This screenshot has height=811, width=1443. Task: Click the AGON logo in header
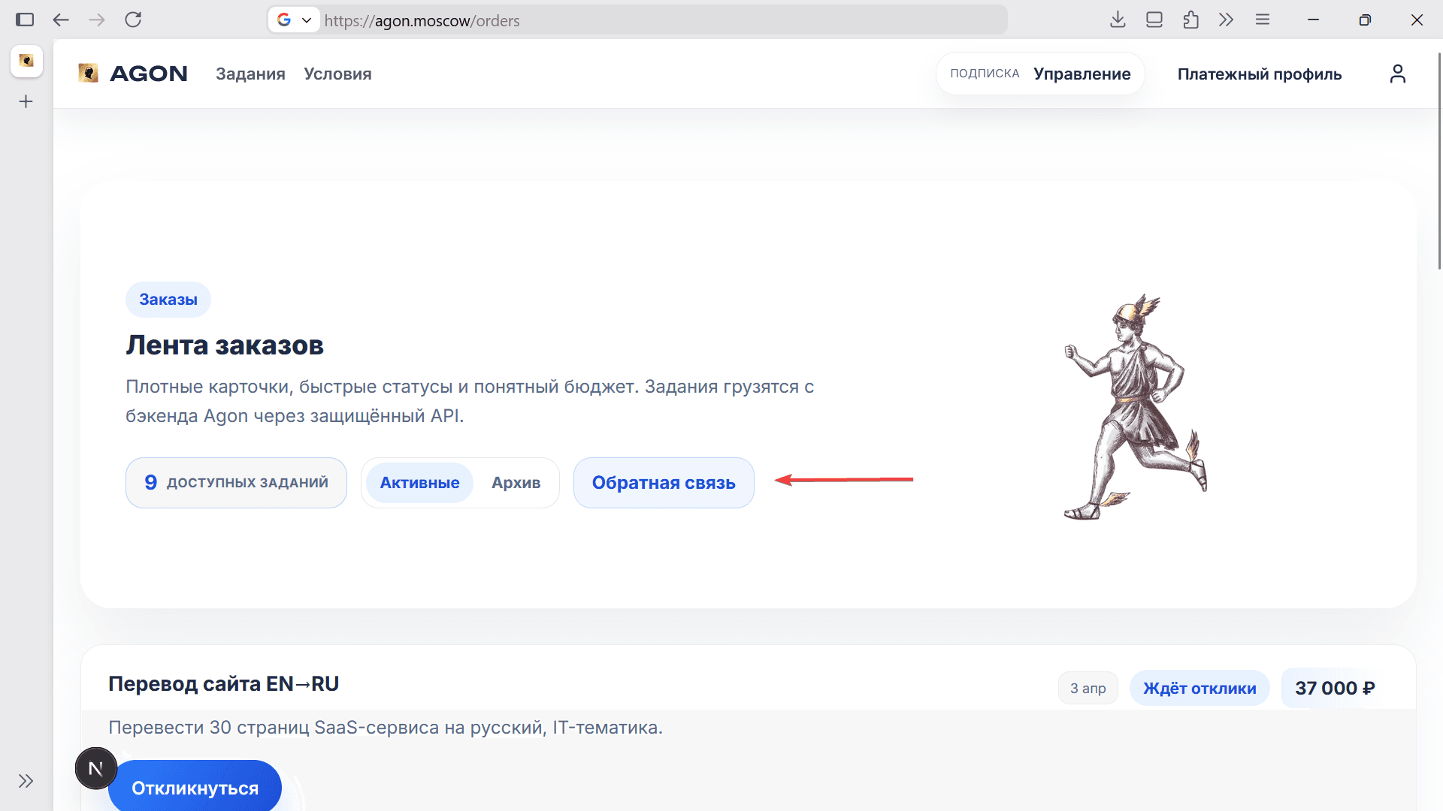coord(133,74)
